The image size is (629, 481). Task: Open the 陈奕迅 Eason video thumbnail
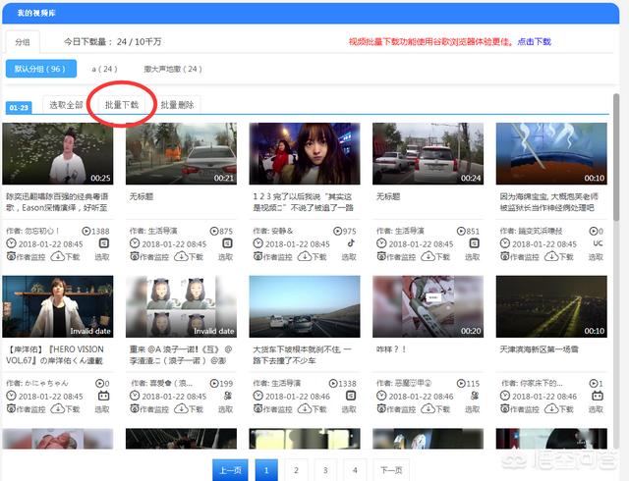click(57, 153)
